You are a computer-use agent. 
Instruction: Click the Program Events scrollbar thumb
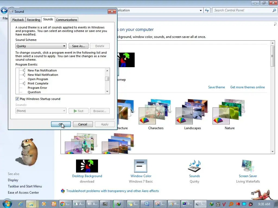[107, 79]
